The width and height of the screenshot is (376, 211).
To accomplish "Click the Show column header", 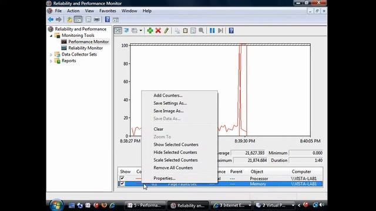I will [125, 172].
